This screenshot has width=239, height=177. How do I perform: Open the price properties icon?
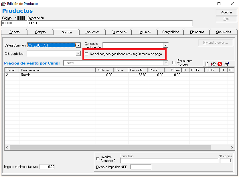pos(226,64)
